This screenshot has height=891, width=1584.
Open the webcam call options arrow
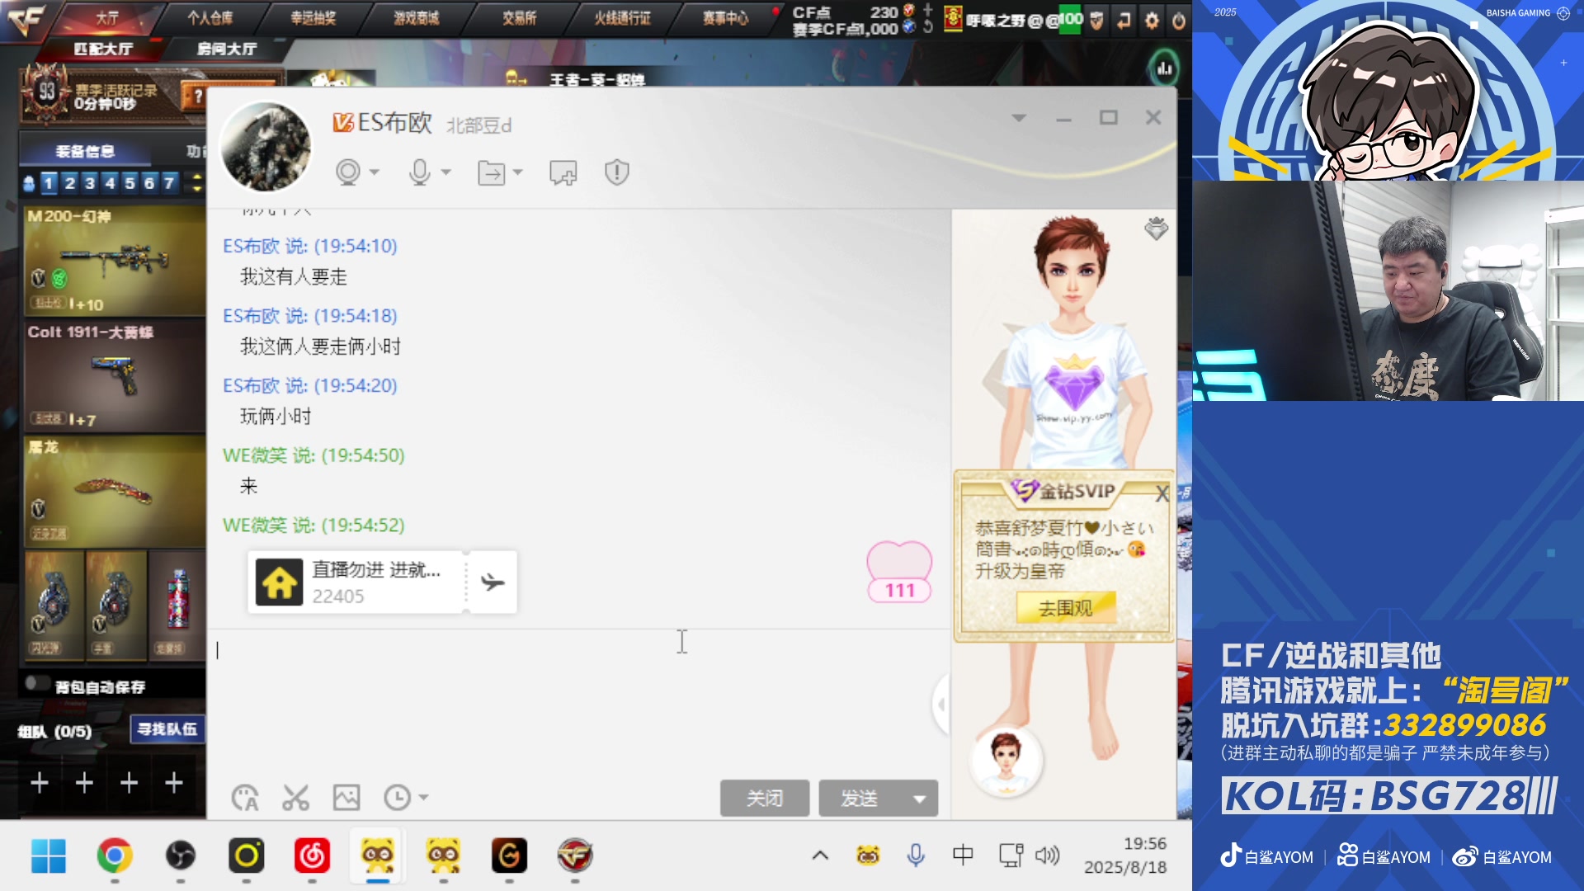(375, 172)
